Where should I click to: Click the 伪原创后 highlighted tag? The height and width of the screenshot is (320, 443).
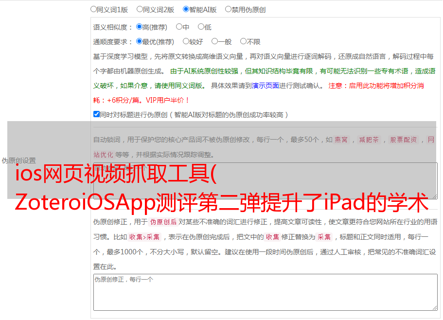point(163,222)
